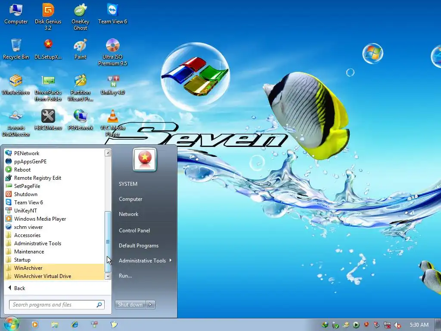441x331 pixels.
Task: Launch Internet Explorer from taskbar
Action: [x=75, y=325]
